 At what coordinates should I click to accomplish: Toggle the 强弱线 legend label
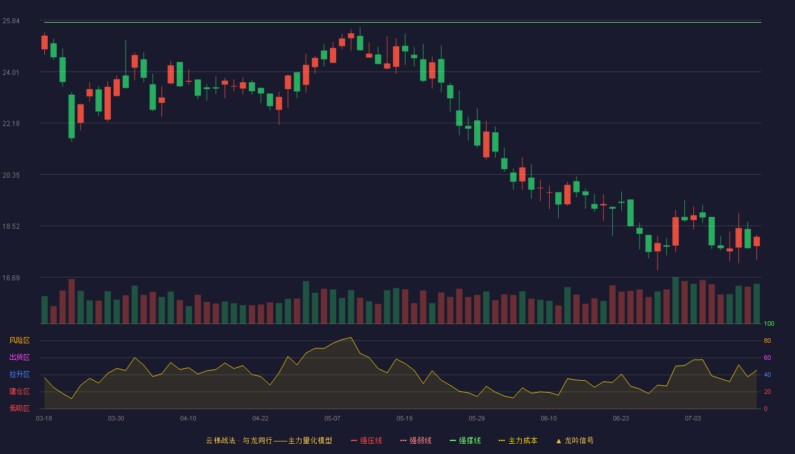click(420, 440)
